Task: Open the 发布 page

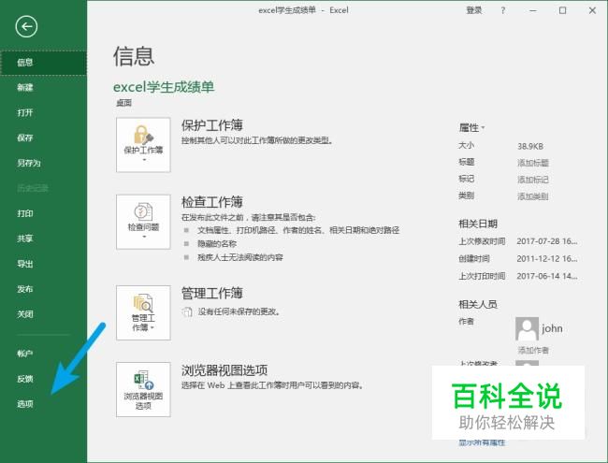Action: (x=25, y=289)
